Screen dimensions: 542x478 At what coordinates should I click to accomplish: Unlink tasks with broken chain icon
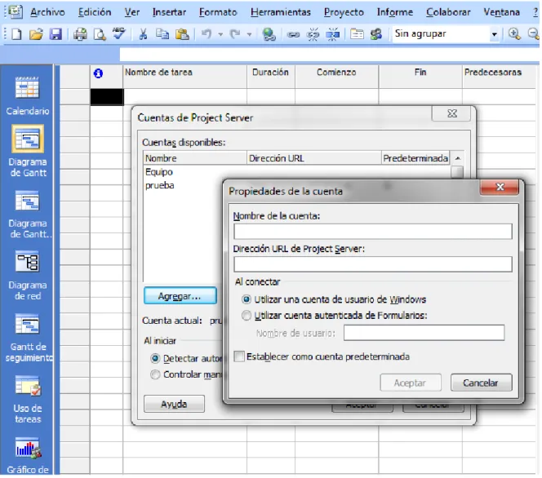tap(313, 34)
